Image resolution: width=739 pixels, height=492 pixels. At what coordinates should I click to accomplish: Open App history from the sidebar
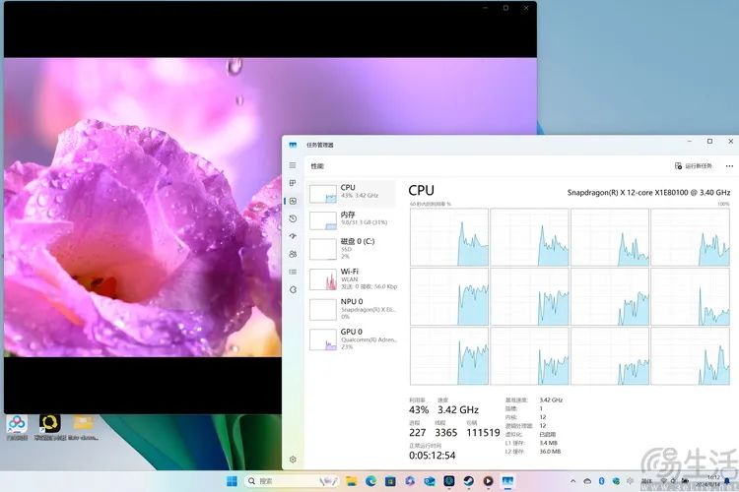pyautogui.click(x=293, y=218)
